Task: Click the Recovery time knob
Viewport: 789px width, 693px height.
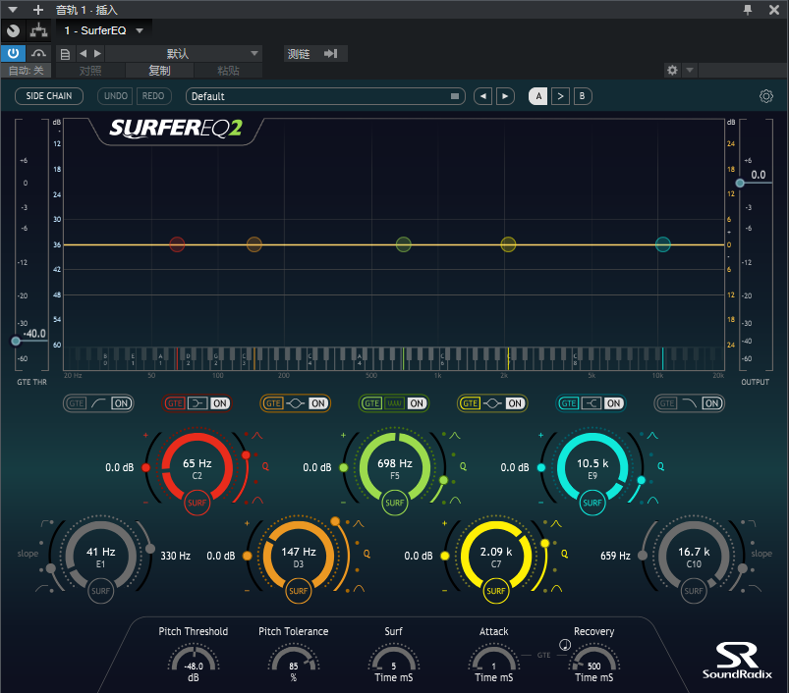Action: point(593,660)
